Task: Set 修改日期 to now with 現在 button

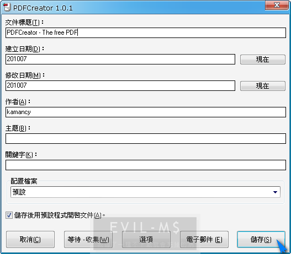Action: point(263,86)
